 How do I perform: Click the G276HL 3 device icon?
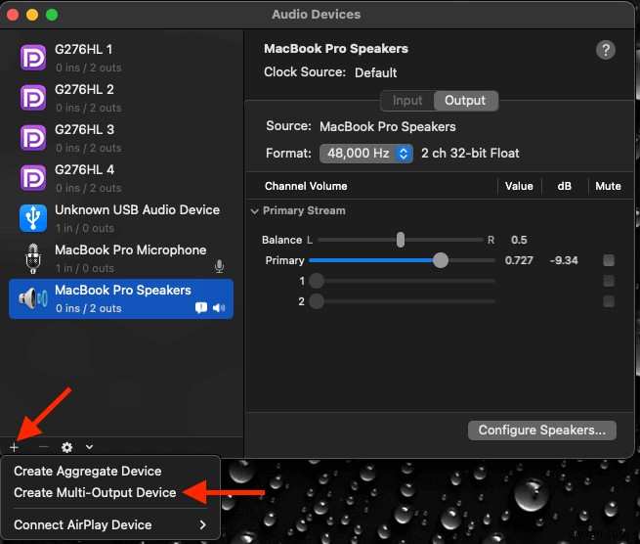(x=32, y=138)
